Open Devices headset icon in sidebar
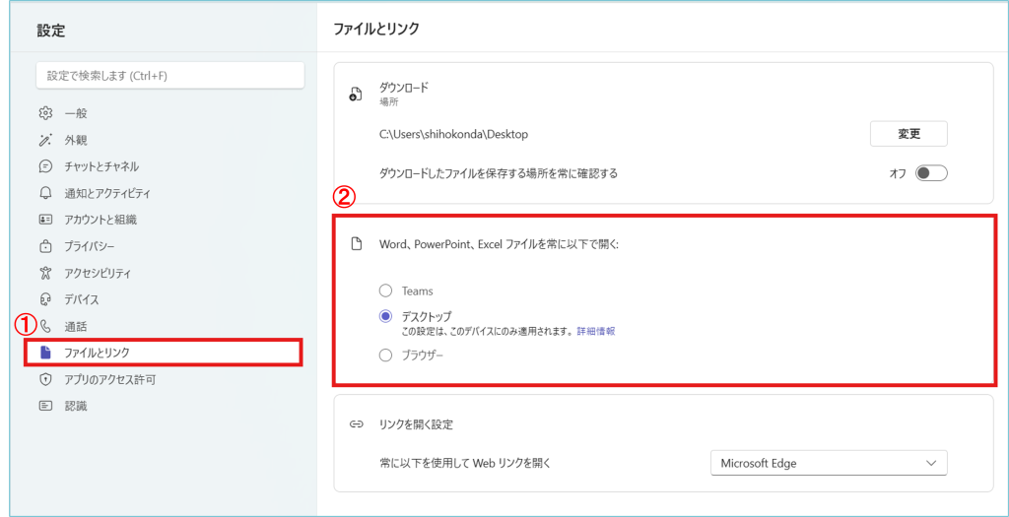Viewport: 1009px width, 517px height. [x=44, y=299]
